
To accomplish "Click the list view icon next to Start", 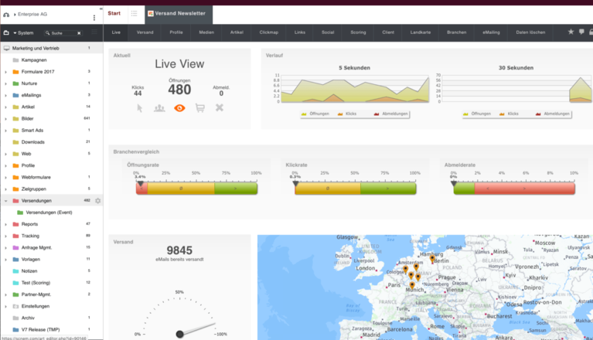I will click(x=134, y=14).
